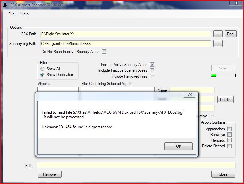Tick the Approaches checkbox
Viewport: 244px width, 184px height.
point(229,129)
